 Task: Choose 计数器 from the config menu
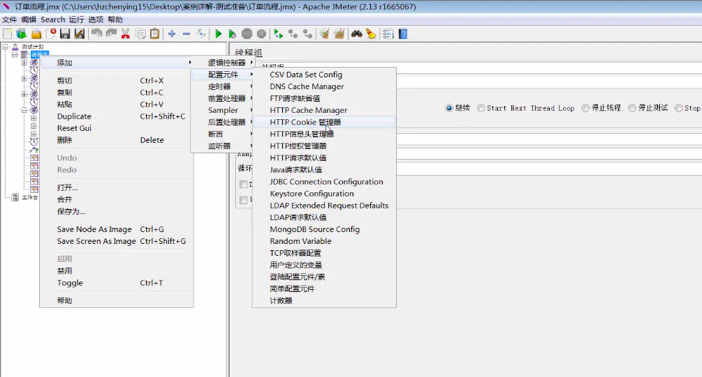point(324,300)
